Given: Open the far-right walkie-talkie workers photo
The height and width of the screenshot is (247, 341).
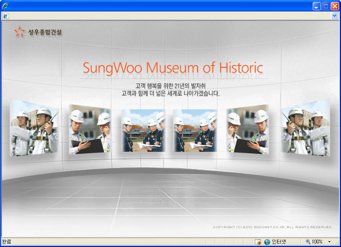Looking at the screenshot, I should (305, 128).
